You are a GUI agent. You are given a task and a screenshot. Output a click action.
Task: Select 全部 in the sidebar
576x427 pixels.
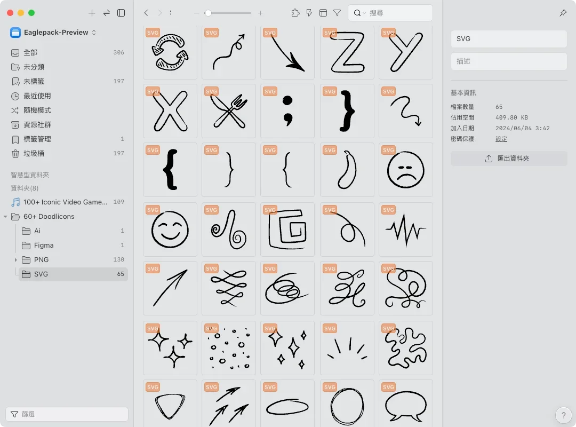(x=68, y=53)
